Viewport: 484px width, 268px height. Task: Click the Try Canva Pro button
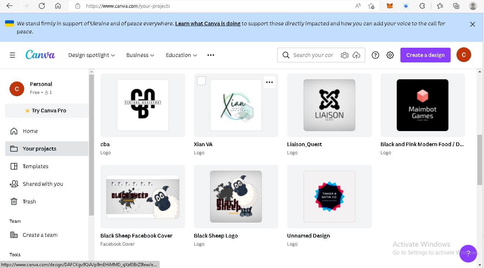coord(47,111)
